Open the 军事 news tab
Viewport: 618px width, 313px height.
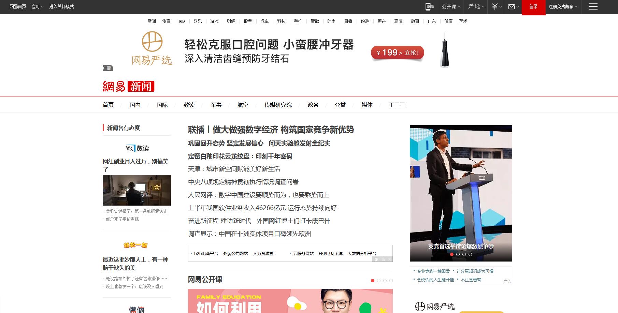click(x=216, y=105)
